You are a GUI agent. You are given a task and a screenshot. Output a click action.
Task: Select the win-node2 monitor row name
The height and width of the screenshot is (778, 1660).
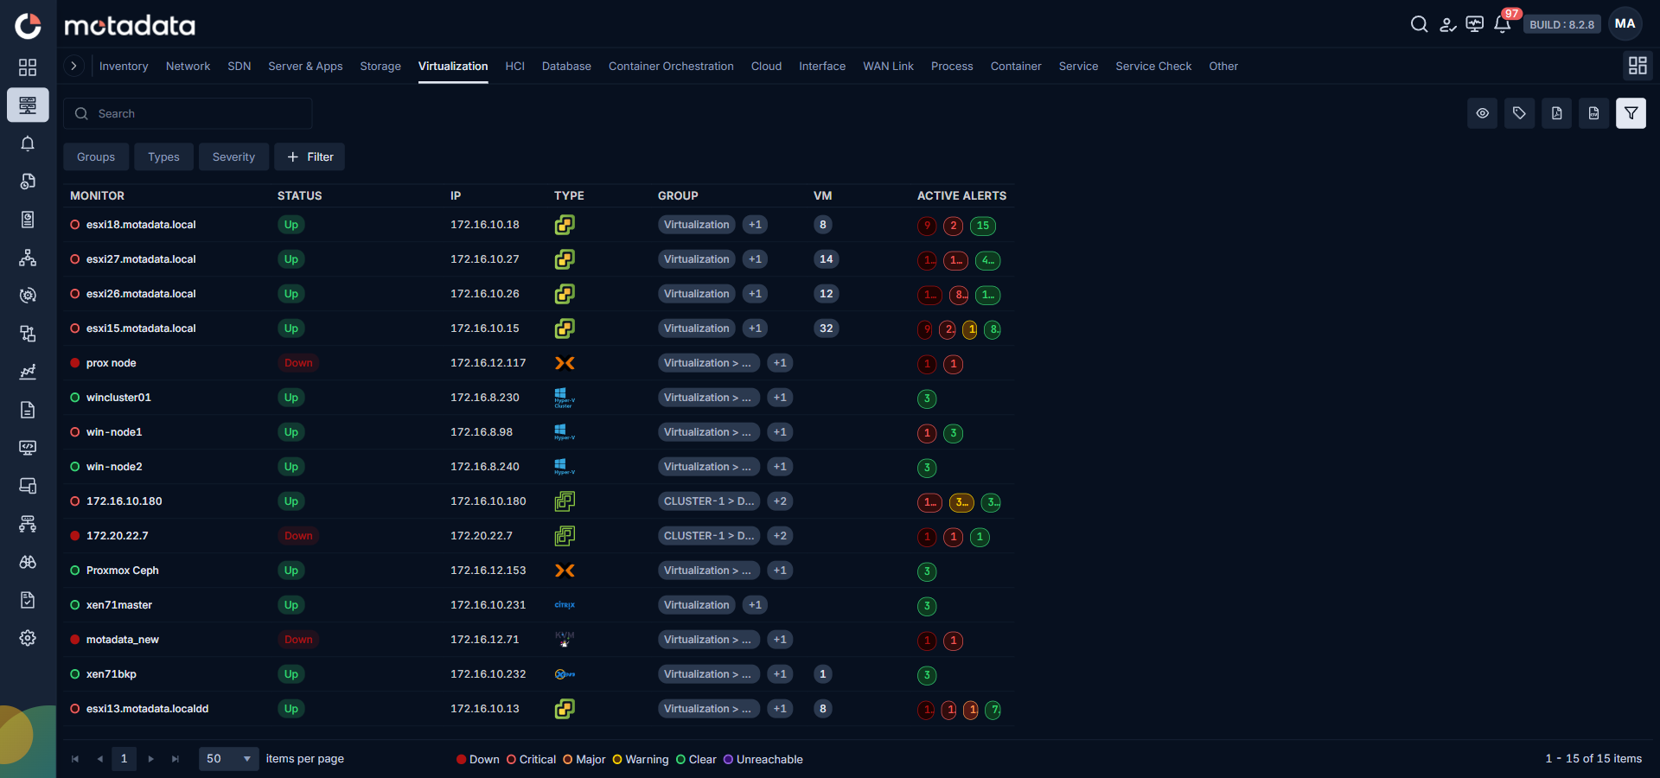point(114,467)
